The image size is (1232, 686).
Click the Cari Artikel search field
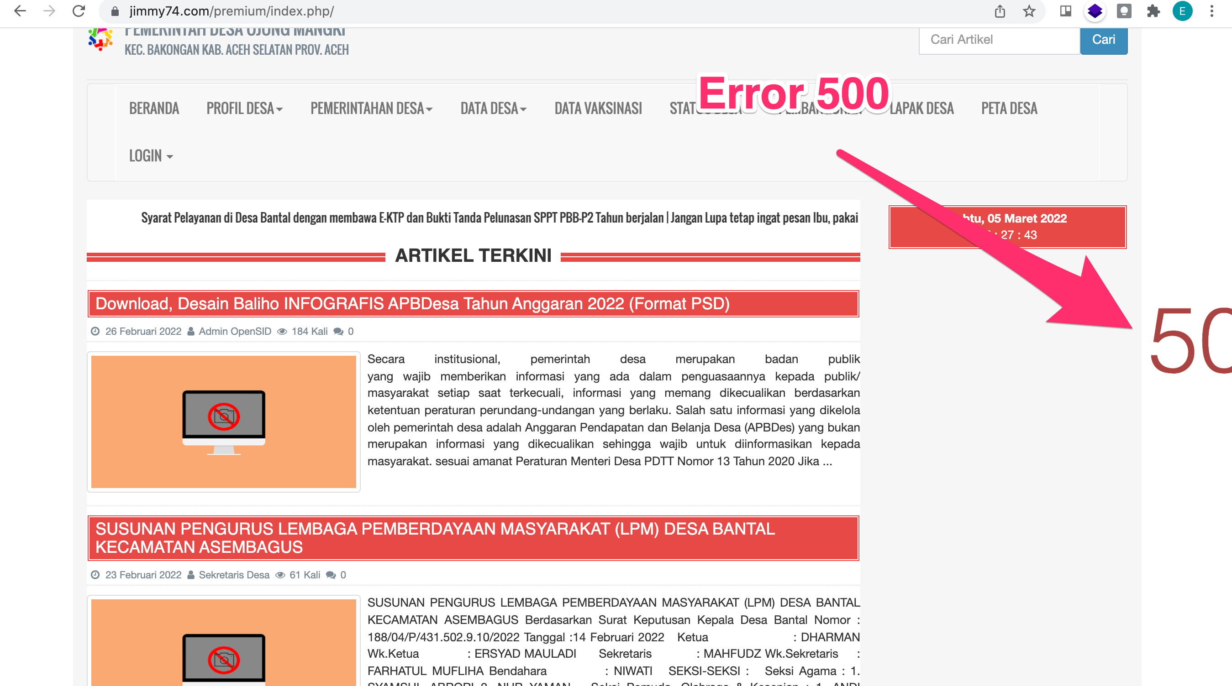coord(1000,40)
